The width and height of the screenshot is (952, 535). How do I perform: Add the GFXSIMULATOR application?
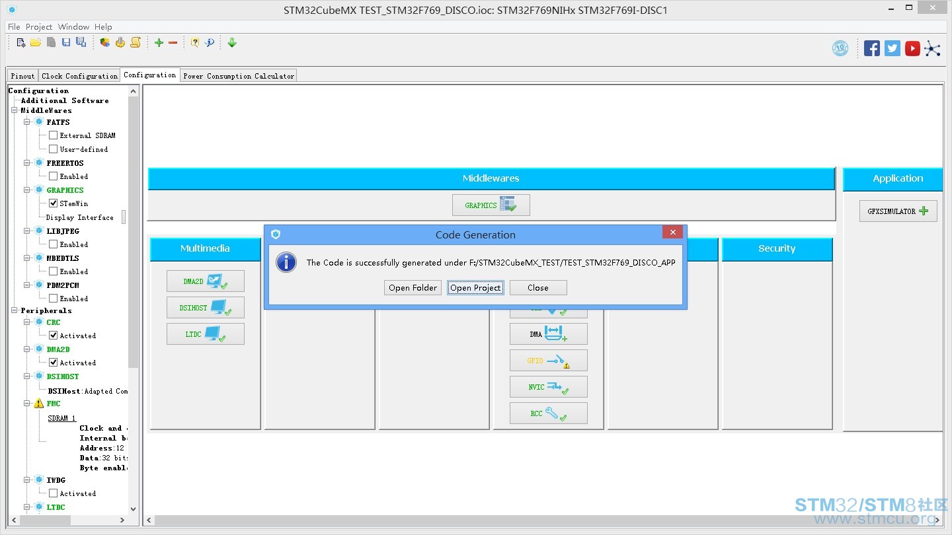898,211
